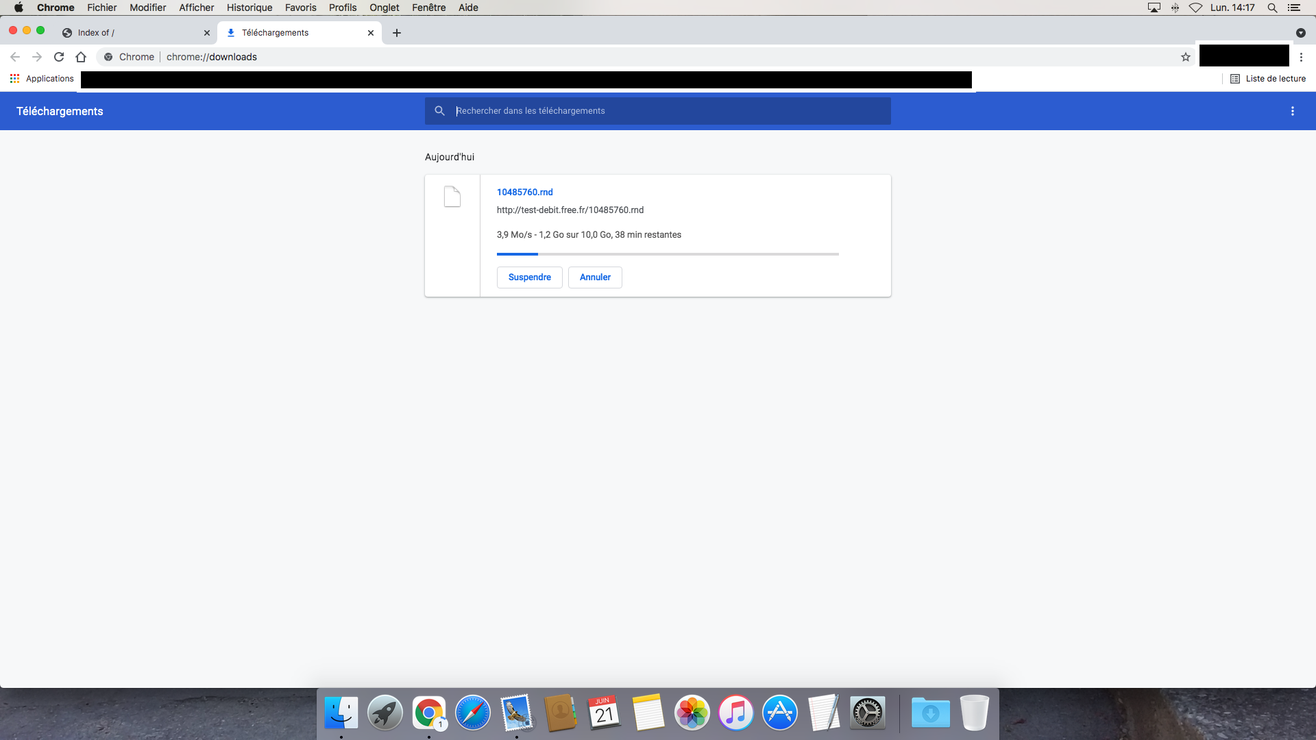Expand the tab search dropdown arrow
Image resolution: width=1316 pixels, height=740 pixels.
1301,33
